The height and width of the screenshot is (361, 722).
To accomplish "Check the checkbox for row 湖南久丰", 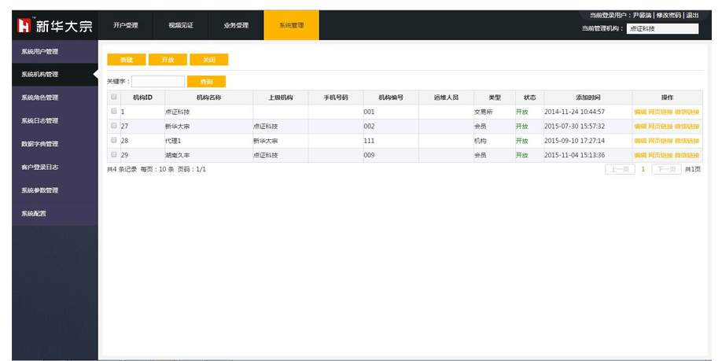I will [x=114, y=155].
